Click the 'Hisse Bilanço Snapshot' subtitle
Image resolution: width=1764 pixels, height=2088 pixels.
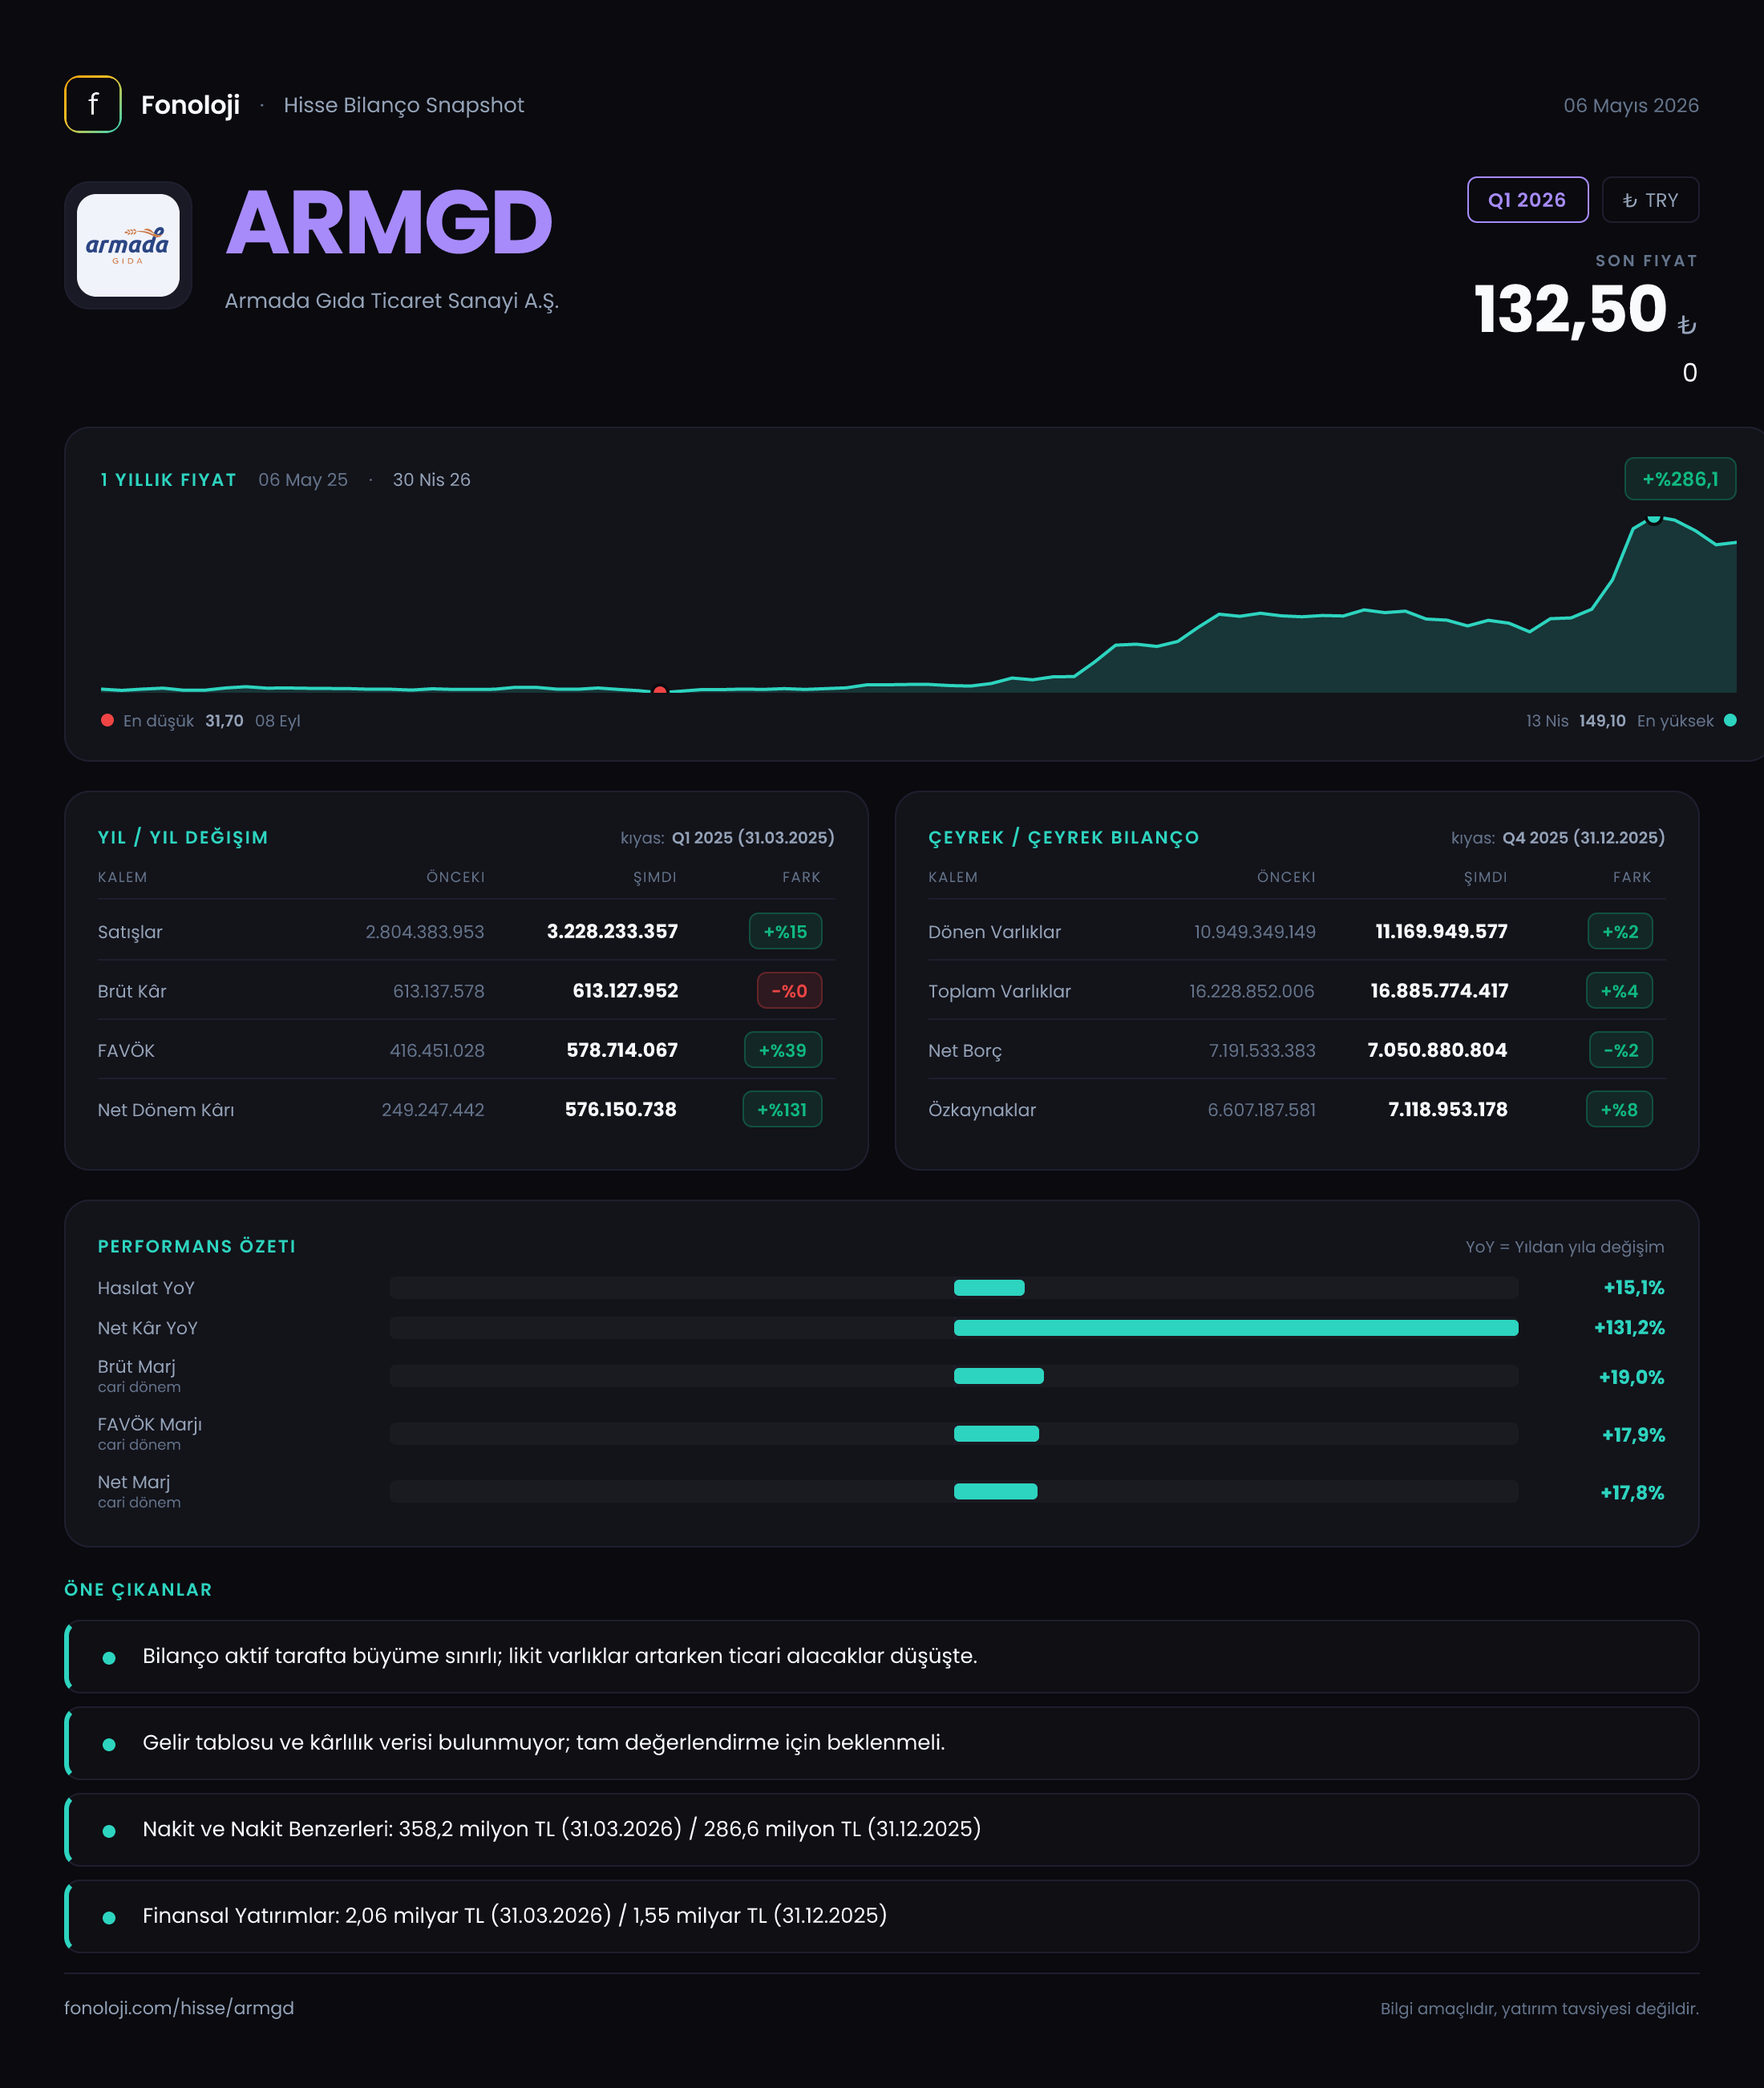pyautogui.click(x=404, y=105)
